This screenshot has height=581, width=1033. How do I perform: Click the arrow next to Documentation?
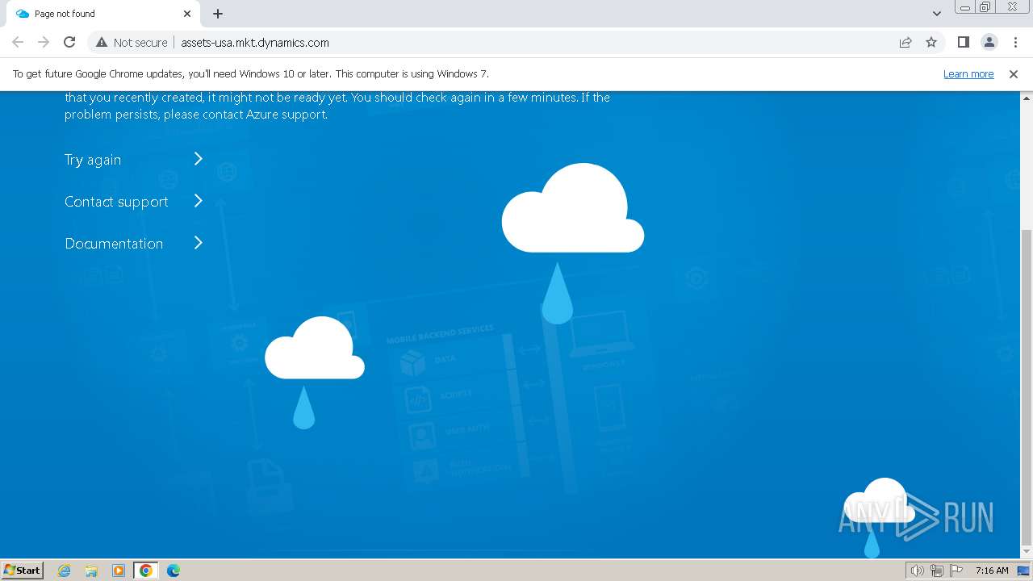pos(198,243)
